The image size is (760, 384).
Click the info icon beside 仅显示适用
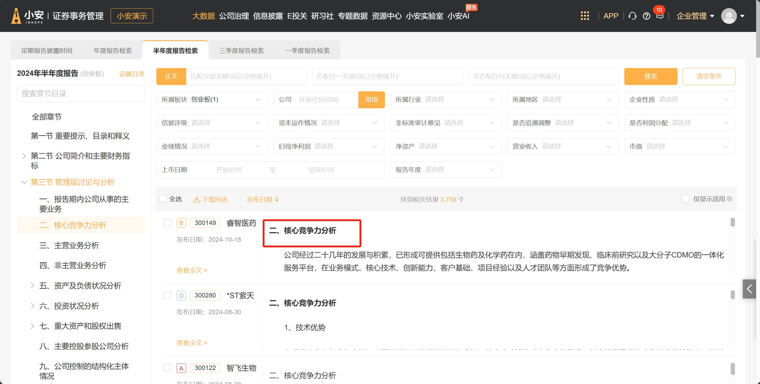pyautogui.click(x=730, y=199)
